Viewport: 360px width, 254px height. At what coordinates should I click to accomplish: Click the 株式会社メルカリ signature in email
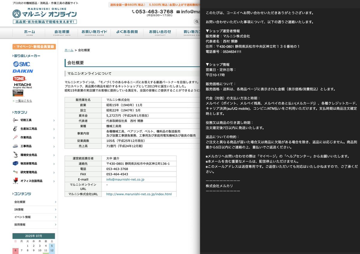(x=219, y=186)
